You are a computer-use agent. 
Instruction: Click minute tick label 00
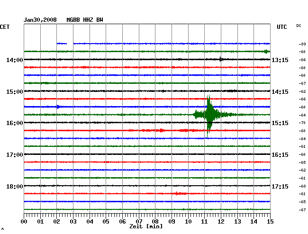tap(24, 222)
